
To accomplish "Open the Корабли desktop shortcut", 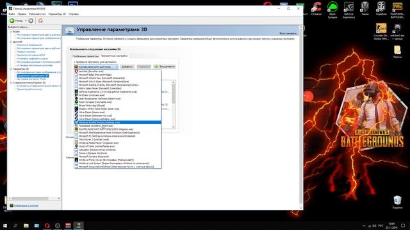I will pos(381,8).
